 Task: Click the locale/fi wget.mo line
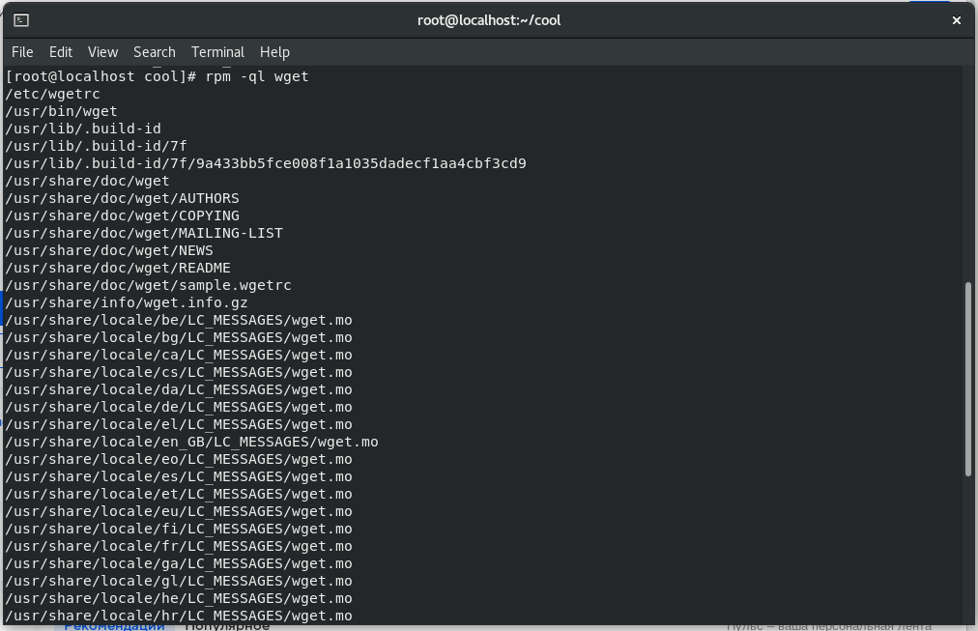(x=179, y=530)
